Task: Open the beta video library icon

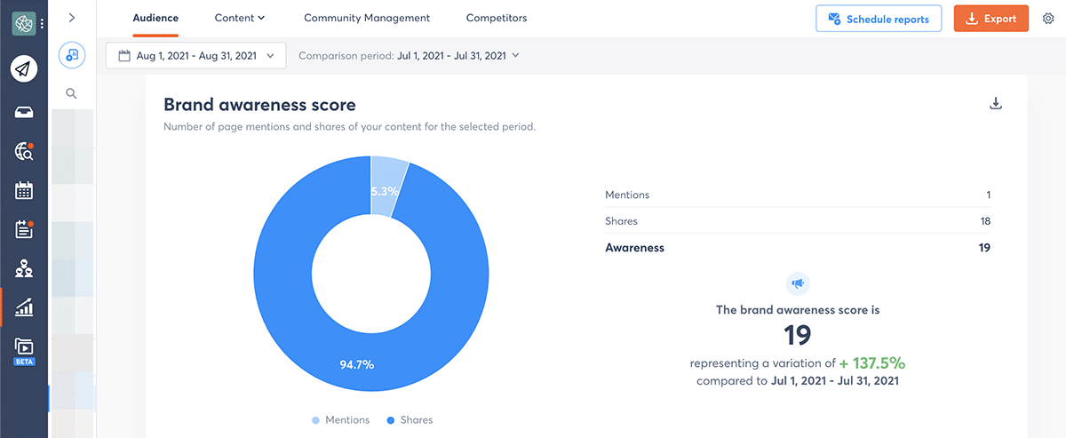Action: coord(24,348)
